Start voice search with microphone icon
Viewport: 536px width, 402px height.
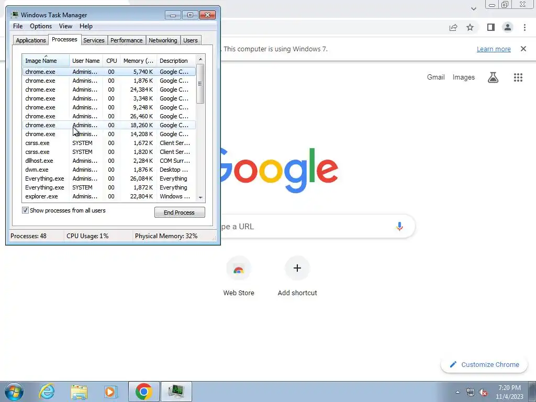(399, 226)
